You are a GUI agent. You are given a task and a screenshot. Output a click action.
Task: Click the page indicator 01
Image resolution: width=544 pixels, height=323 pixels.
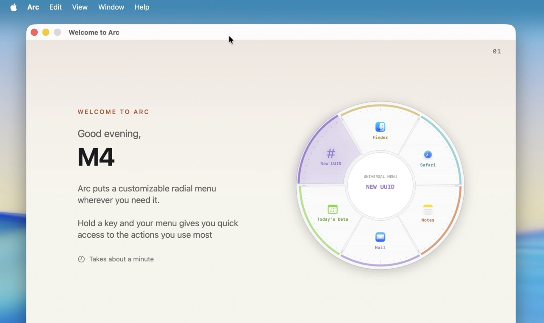coord(497,51)
